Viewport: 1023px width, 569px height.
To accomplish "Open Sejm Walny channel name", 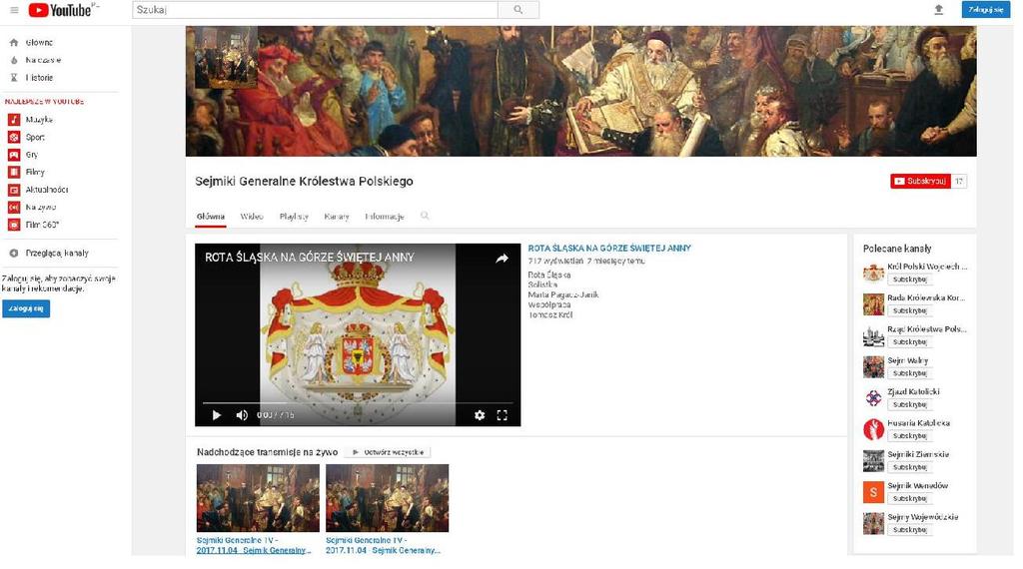I will coord(907,360).
